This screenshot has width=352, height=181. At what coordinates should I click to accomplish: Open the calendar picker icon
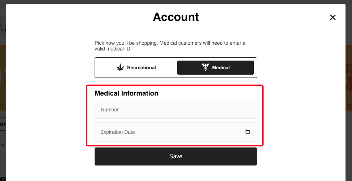248,132
